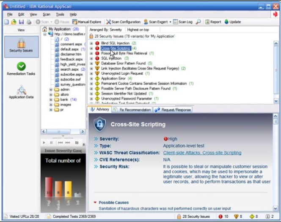Switch to the Remediation Tasks view

pyautogui.click(x=21, y=69)
